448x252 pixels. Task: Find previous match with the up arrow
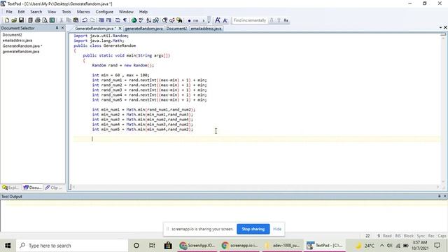pyautogui.click(x=279, y=20)
